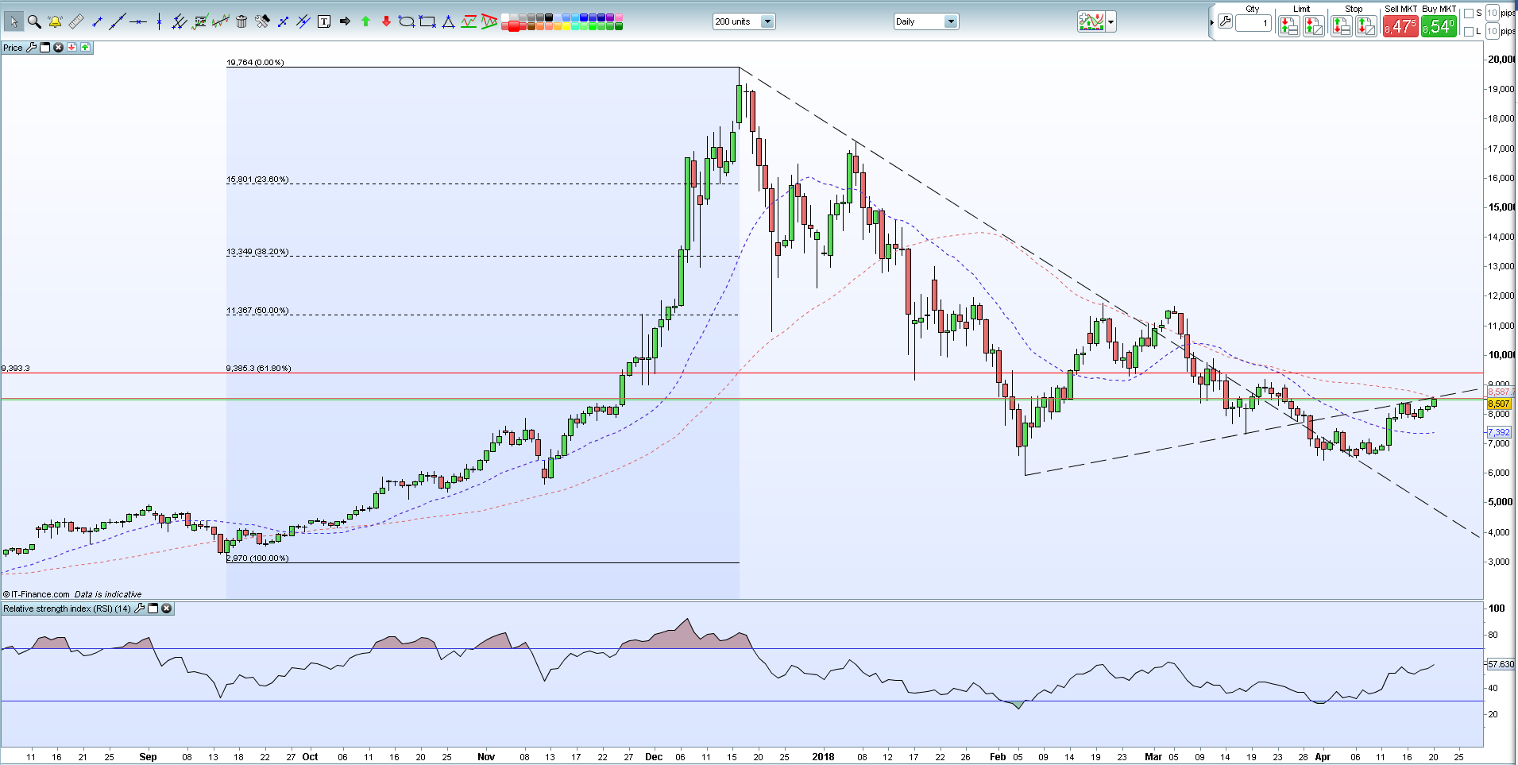Viewport: 1518px width, 765px height.
Task: Click the Relative strength index (RSI) label
Action: pos(67,609)
